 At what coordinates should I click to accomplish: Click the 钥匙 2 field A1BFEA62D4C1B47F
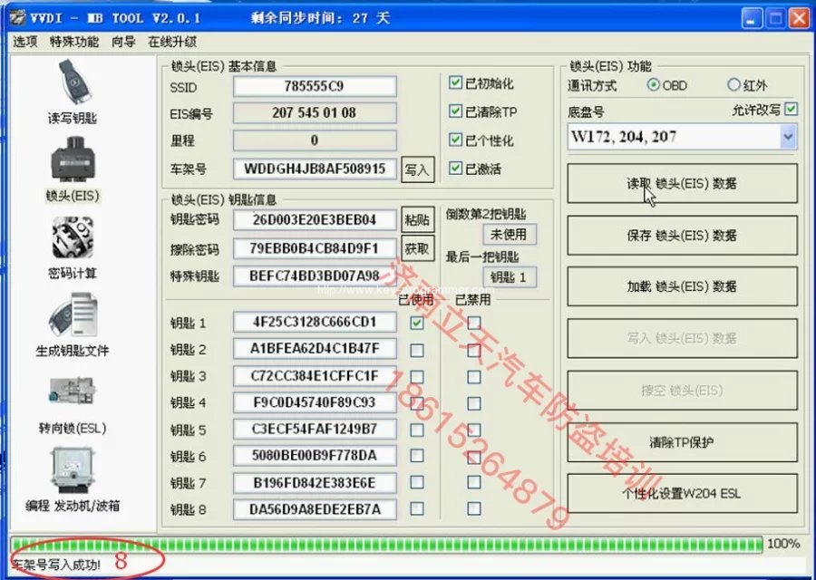[x=315, y=349]
